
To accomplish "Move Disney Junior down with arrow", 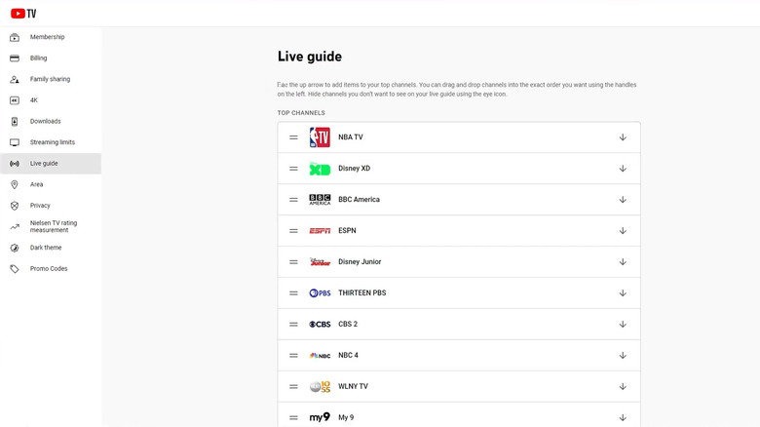I will pos(623,262).
